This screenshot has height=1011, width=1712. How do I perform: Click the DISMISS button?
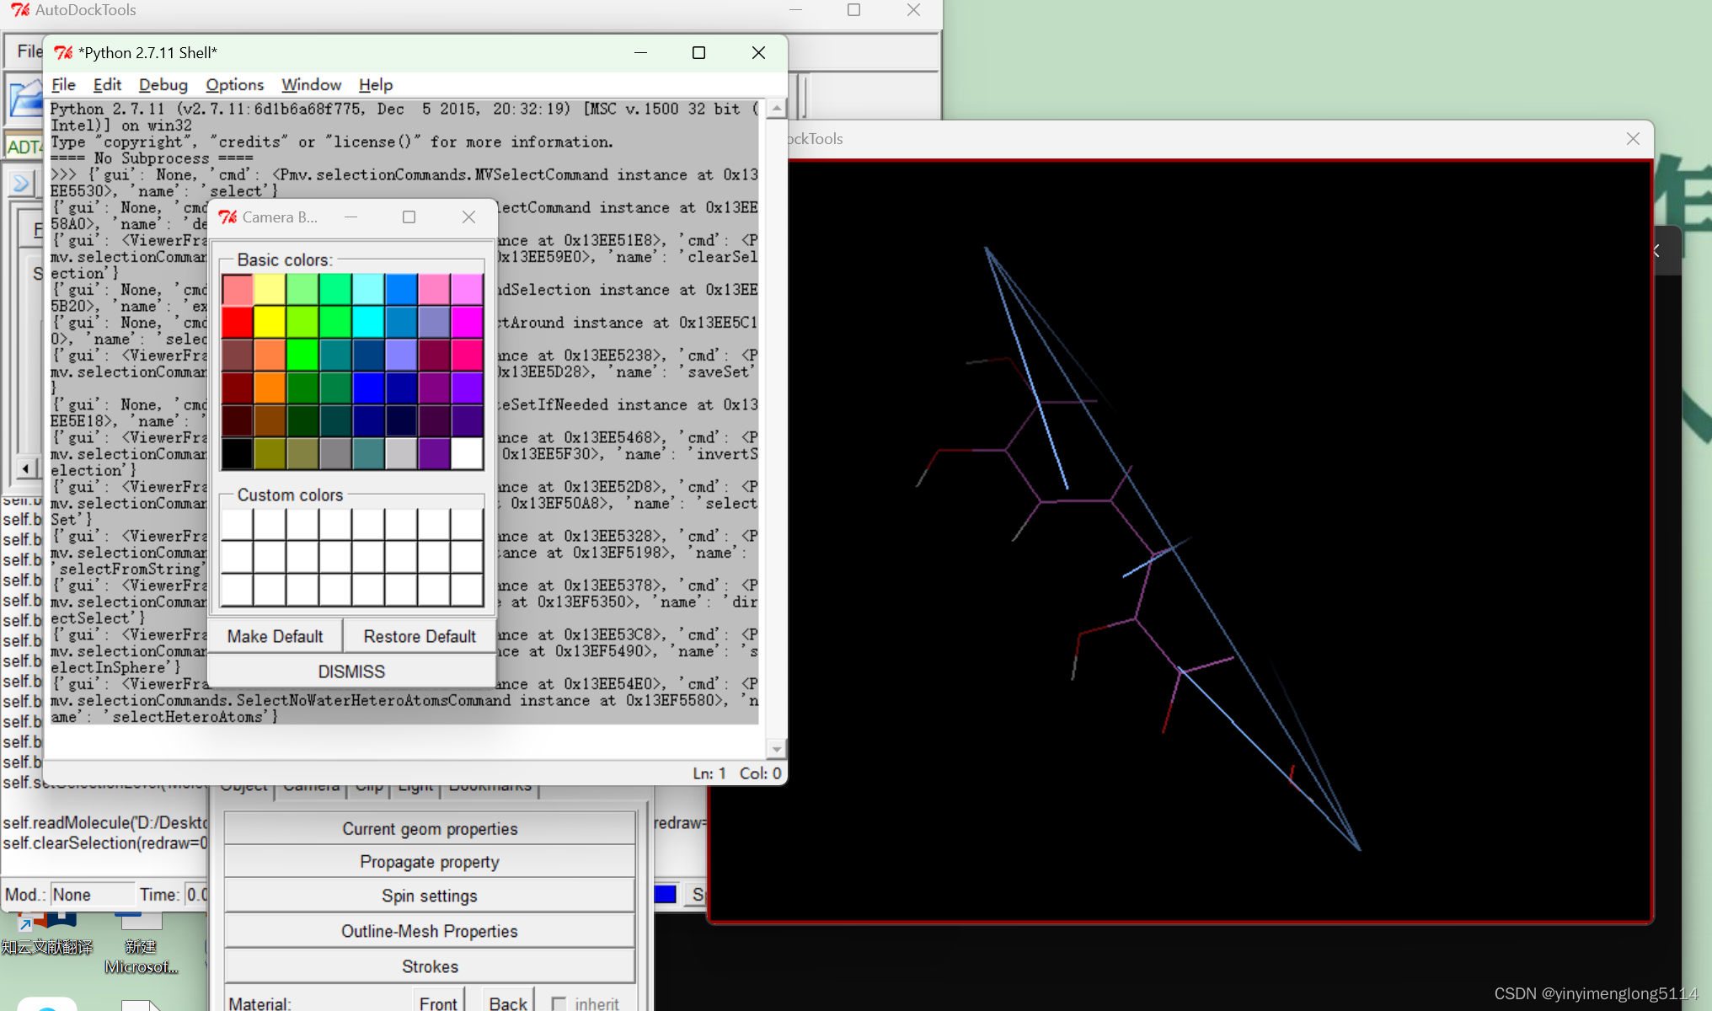point(351,671)
